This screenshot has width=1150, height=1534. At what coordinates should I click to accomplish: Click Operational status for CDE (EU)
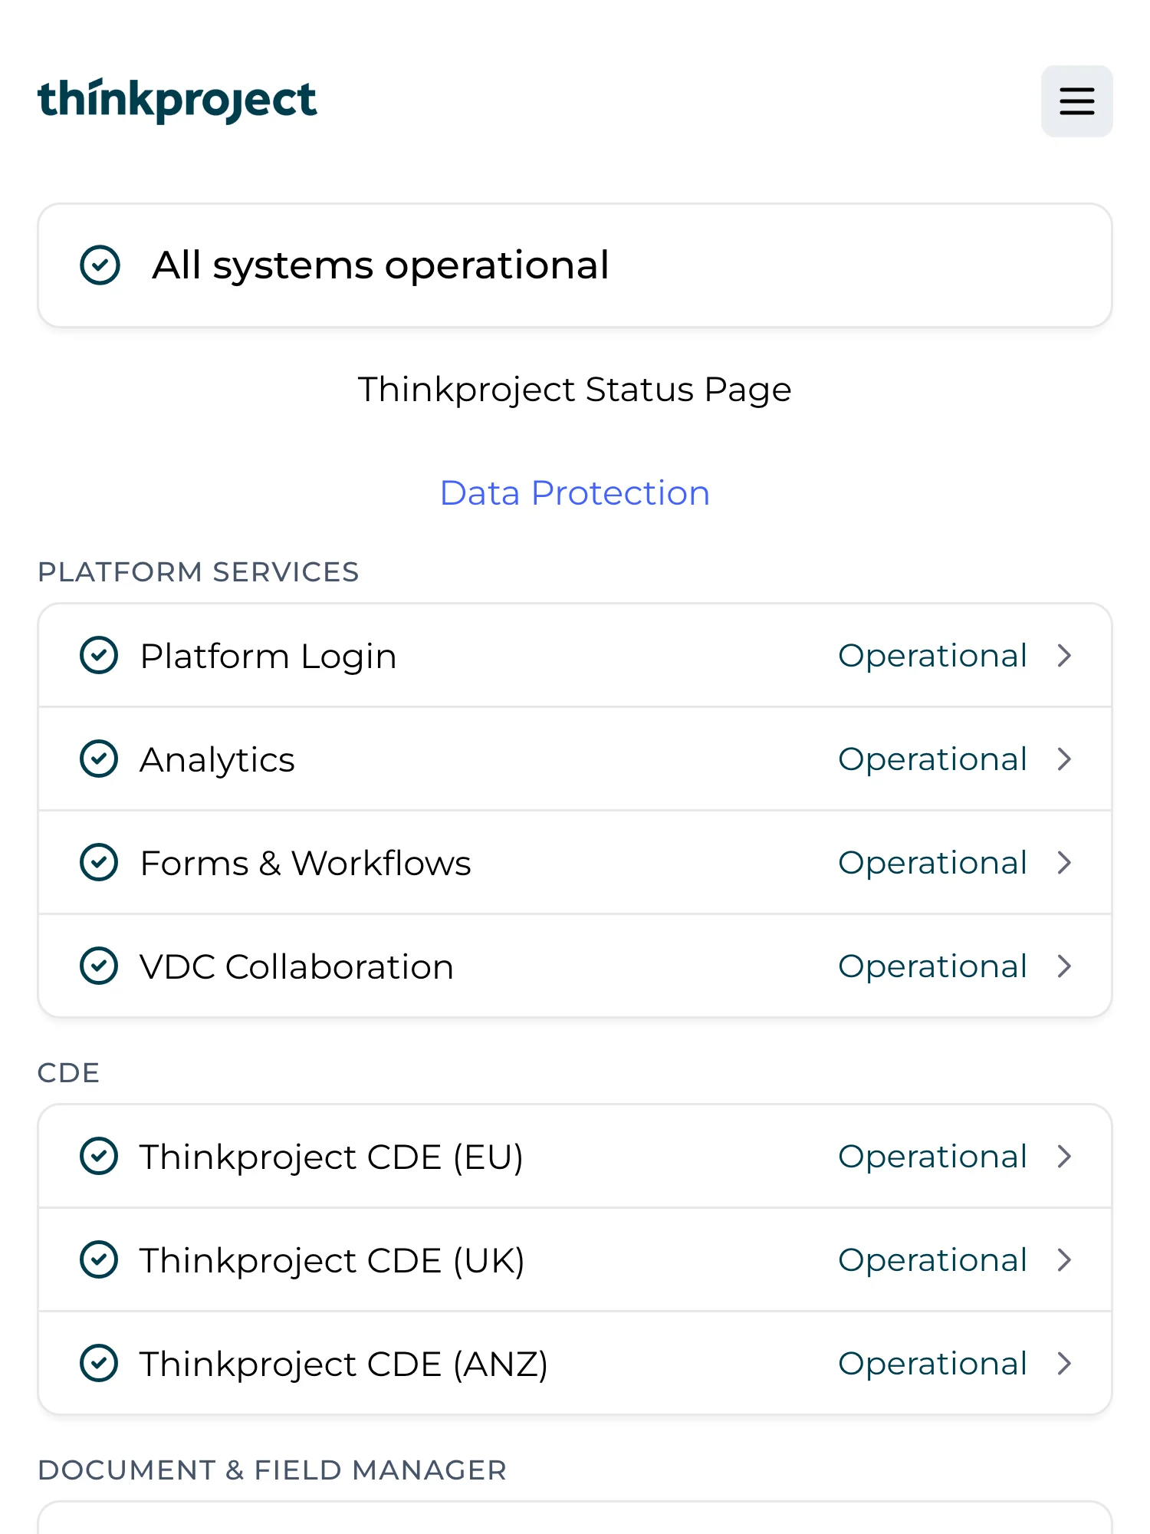coord(932,1157)
